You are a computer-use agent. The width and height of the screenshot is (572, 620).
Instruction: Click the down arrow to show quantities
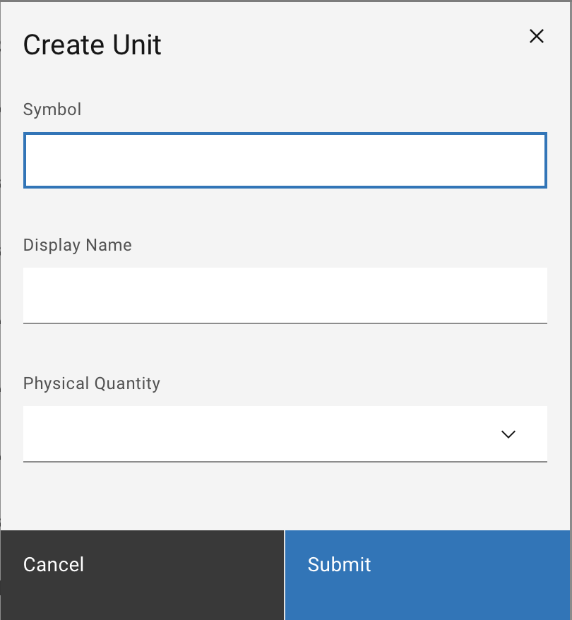[x=508, y=434]
